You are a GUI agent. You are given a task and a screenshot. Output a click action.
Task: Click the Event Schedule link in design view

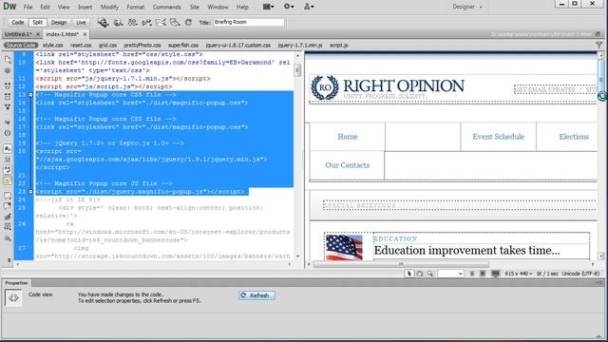click(498, 137)
